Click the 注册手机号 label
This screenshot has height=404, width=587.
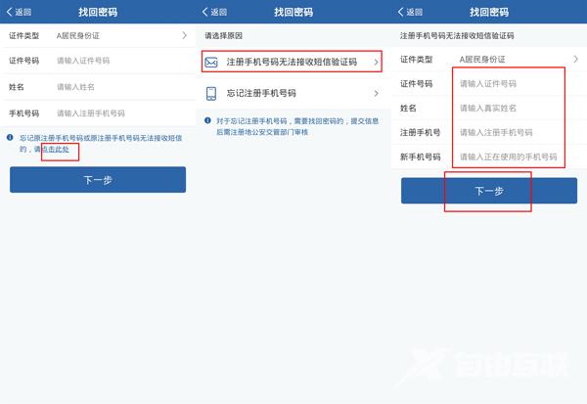(x=420, y=132)
